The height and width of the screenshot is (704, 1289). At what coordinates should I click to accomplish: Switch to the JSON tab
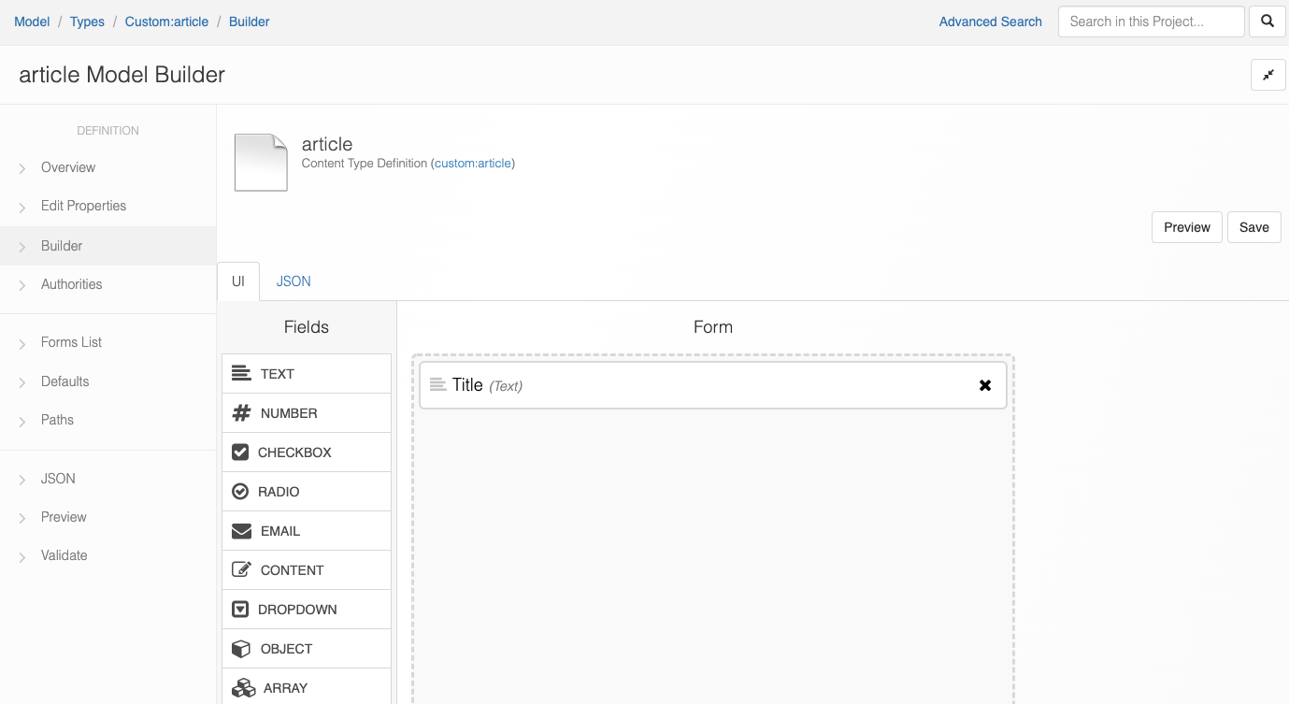pyautogui.click(x=294, y=281)
